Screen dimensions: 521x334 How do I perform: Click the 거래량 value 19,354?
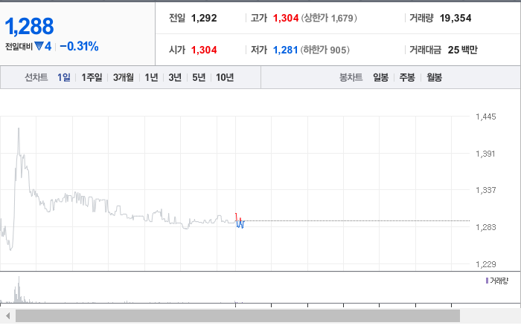(x=456, y=18)
